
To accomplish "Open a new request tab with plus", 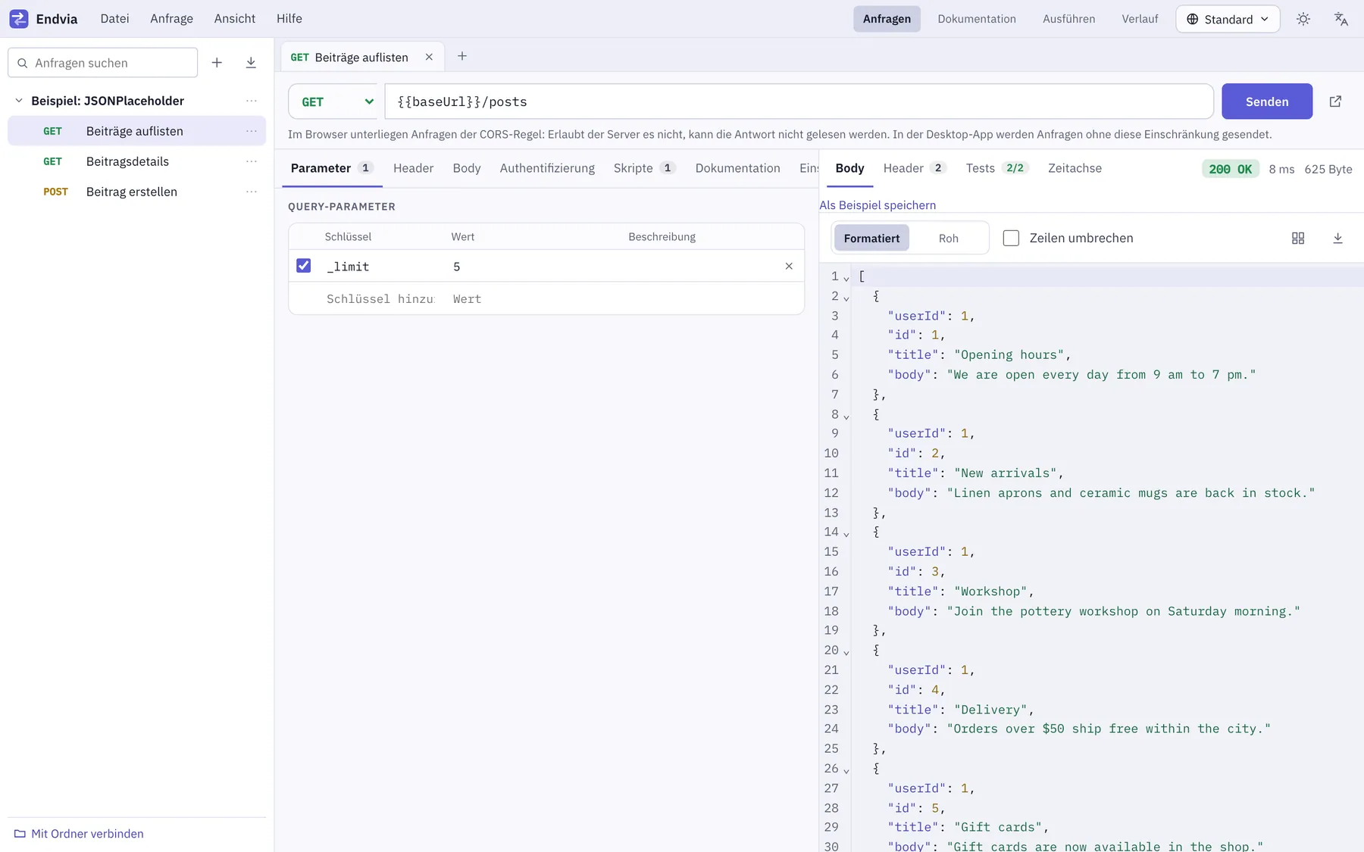I will click(462, 56).
